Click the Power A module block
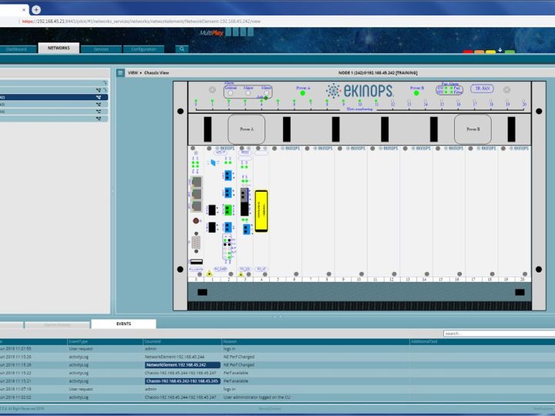The height and width of the screenshot is (416, 555). [247, 129]
